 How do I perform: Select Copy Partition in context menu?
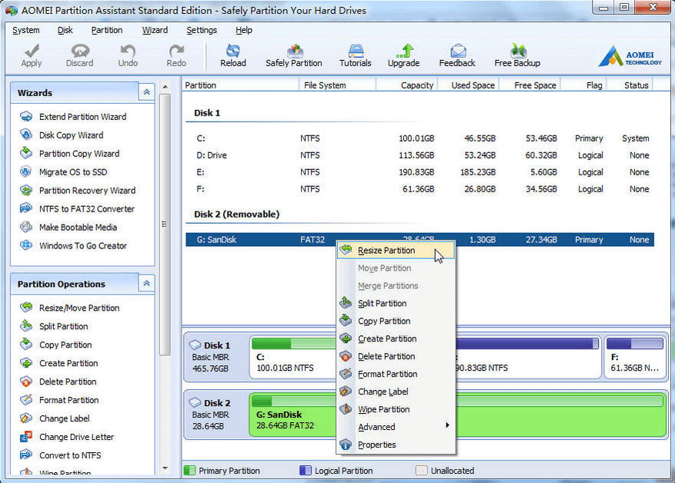pyautogui.click(x=396, y=321)
